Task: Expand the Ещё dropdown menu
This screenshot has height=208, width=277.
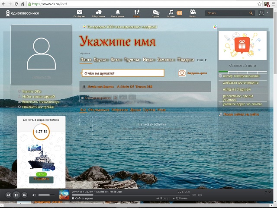Action: click(x=202, y=60)
